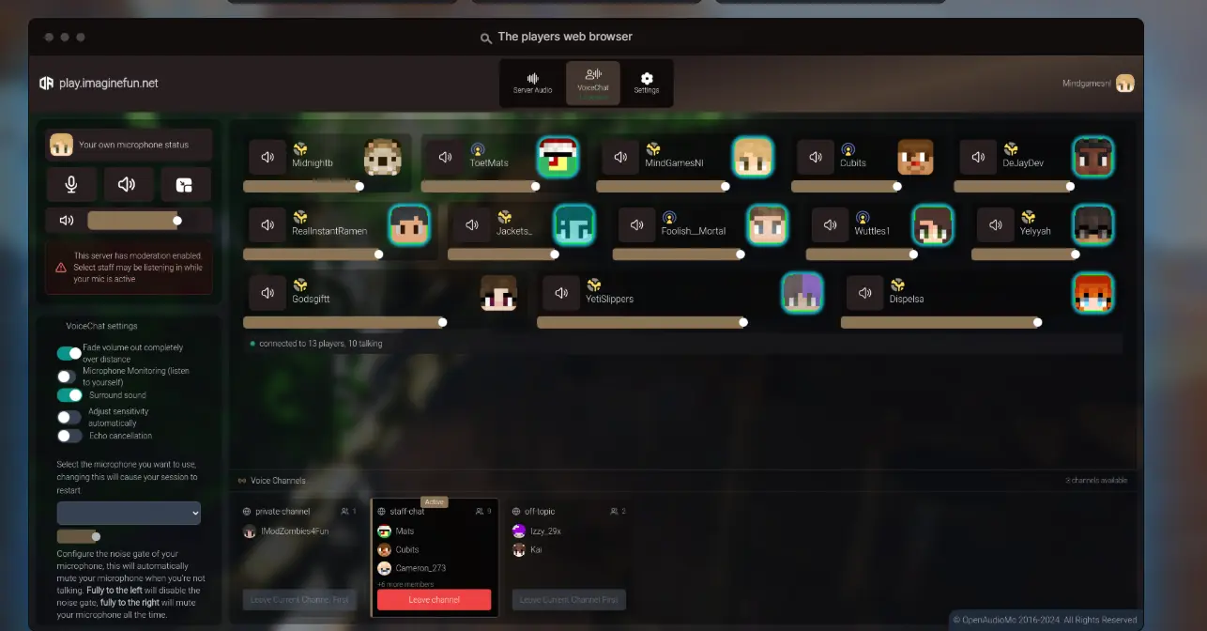Viewport: 1207px width, 631px height.
Task: Click the search magnifier in title bar
Action: [x=486, y=38]
